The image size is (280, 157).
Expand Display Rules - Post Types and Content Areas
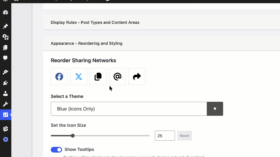tap(95, 22)
